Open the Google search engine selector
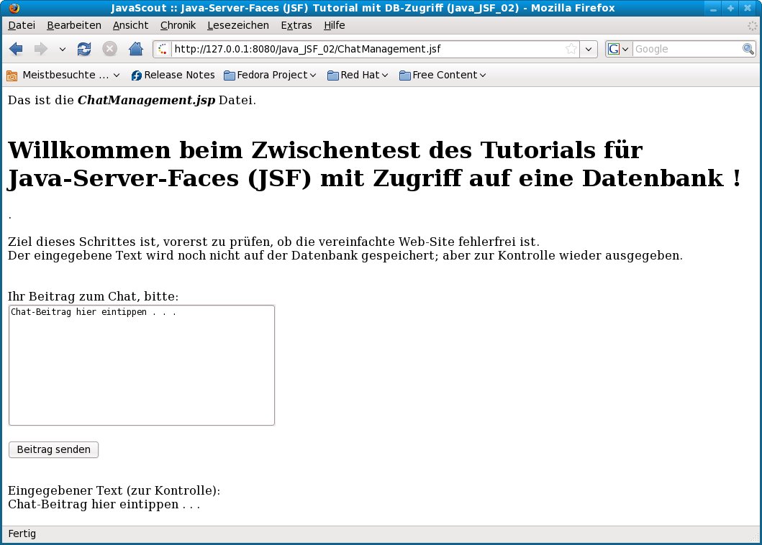 click(618, 49)
